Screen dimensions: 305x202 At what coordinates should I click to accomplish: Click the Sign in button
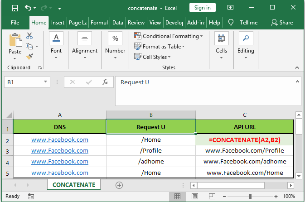202,8
